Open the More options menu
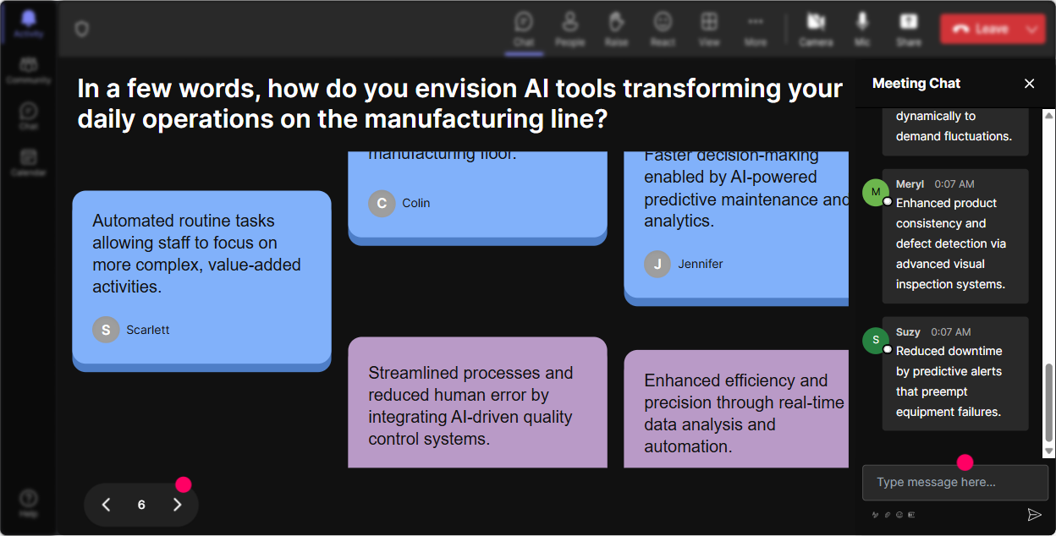Image resolution: width=1056 pixels, height=536 pixels. pos(756,29)
